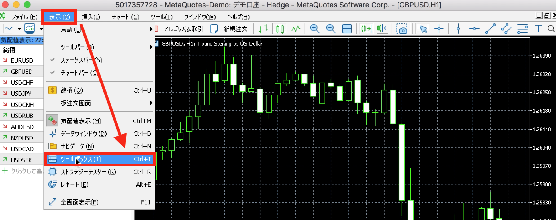Open the 挿入 (I) menu
Screen dimensions: 556x220
91,17
